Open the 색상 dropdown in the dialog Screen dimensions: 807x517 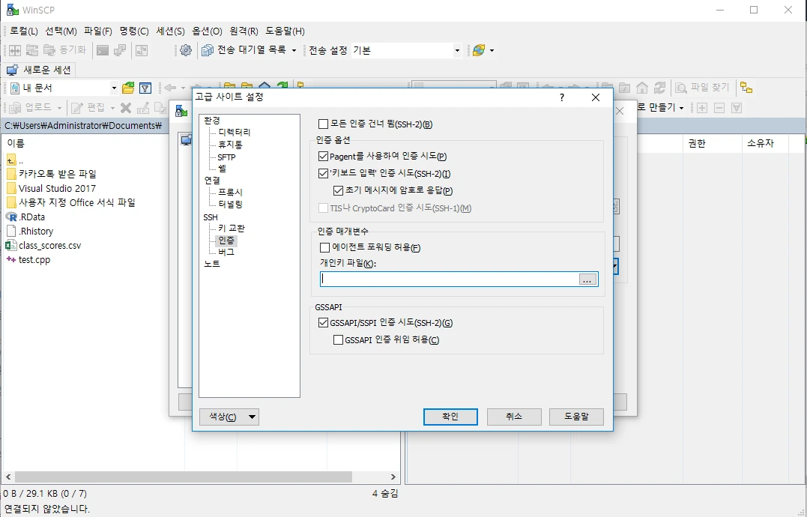(x=229, y=417)
